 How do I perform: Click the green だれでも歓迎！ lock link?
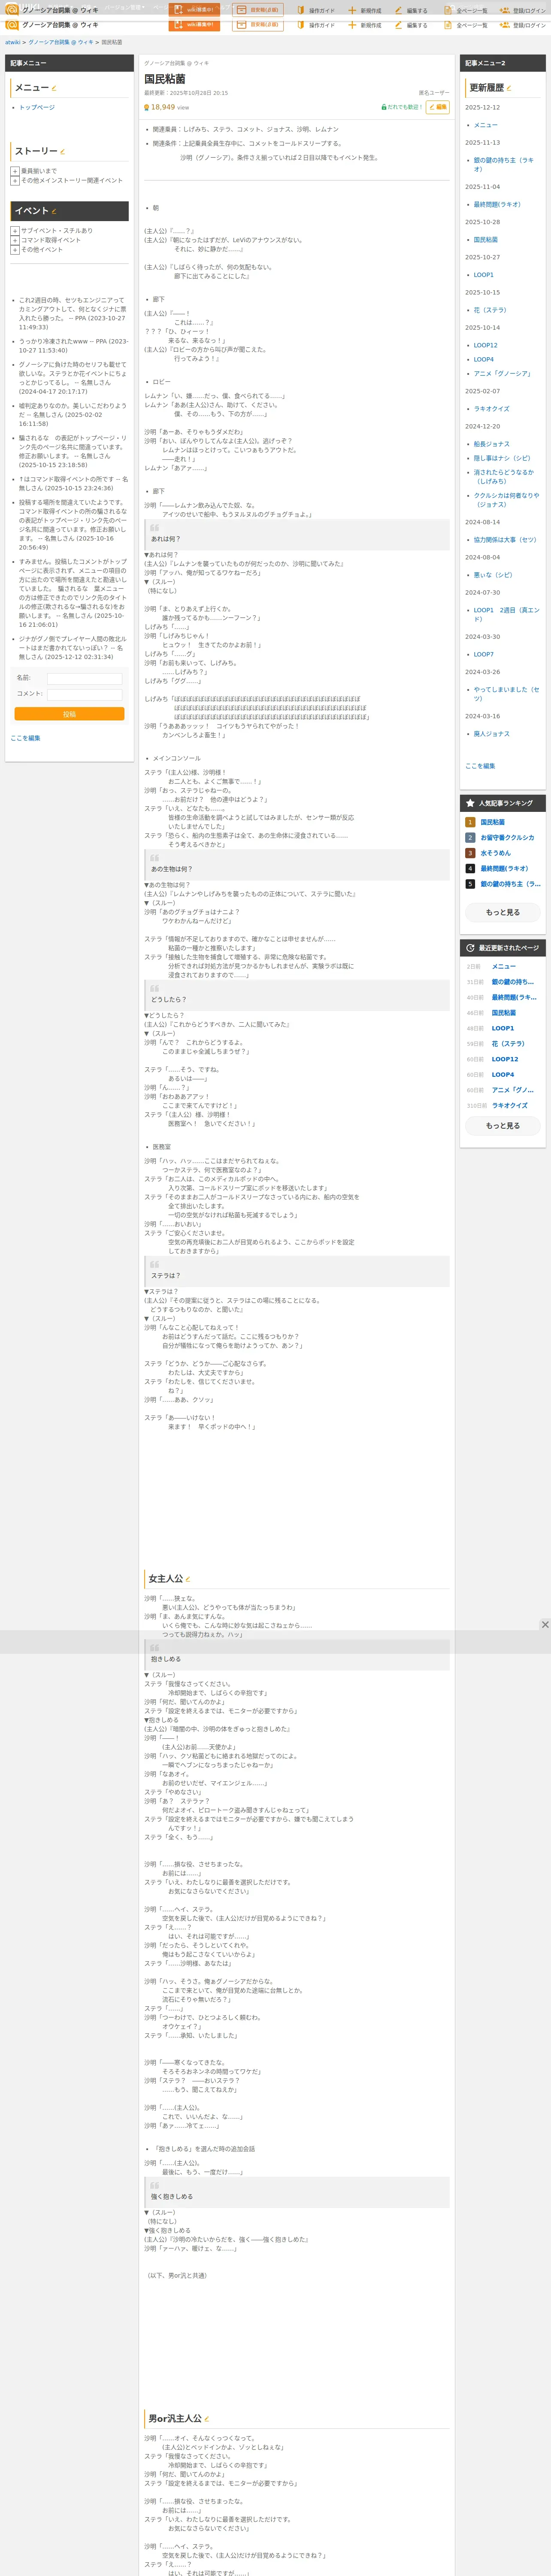402,107
